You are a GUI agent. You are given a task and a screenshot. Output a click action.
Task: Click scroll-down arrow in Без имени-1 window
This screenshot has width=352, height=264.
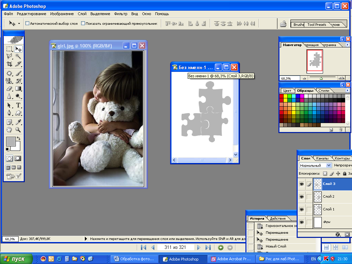tap(235, 154)
